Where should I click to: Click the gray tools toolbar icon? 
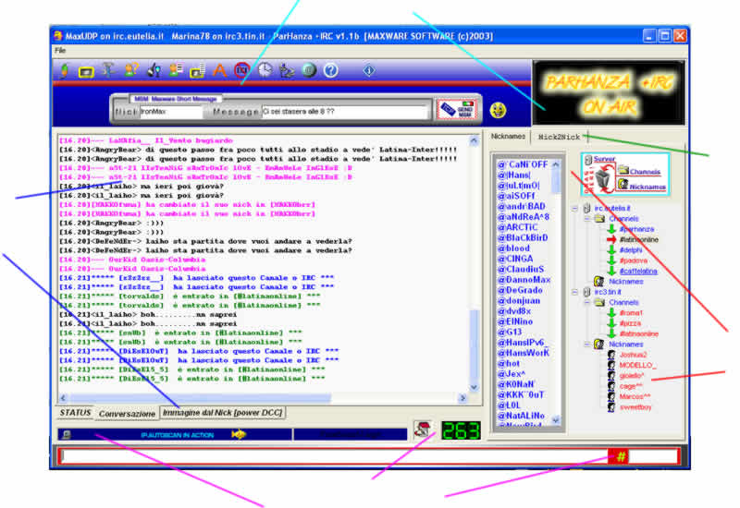pyautogui.click(x=108, y=70)
